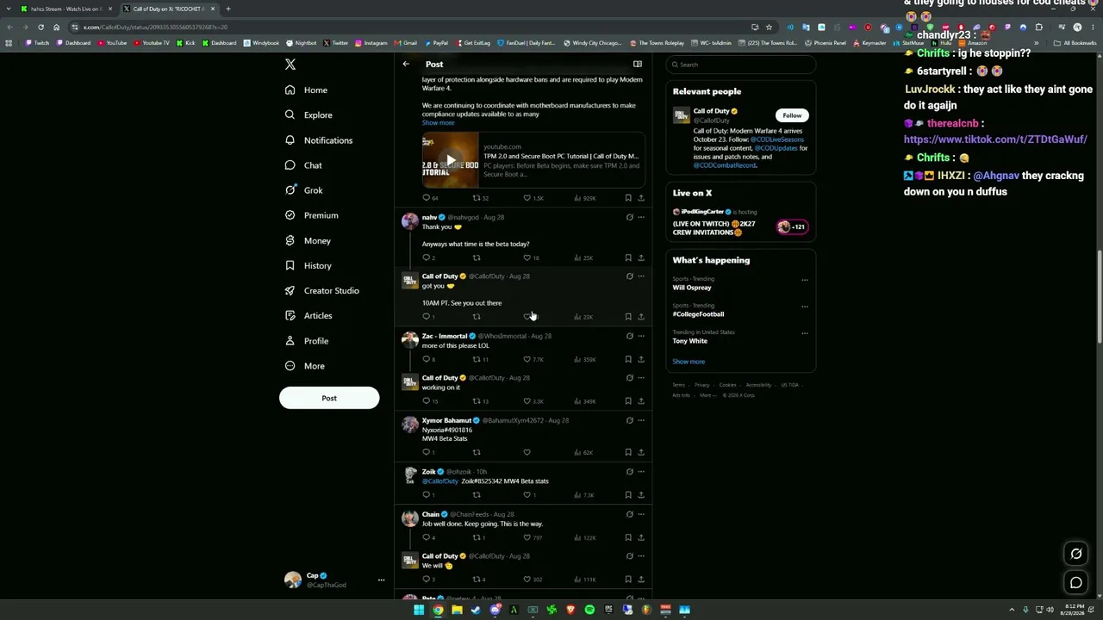1103x620 pixels.
Task: Expand the post with Show more
Action: coord(438,122)
